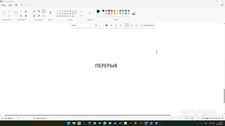
Task: Select the secondary white Color 2 swatch
Action: coord(98,16)
